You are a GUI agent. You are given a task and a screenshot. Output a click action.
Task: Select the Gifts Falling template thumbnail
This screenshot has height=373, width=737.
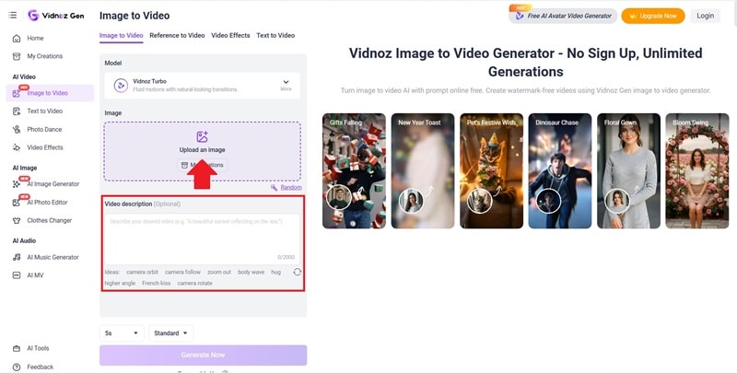[x=354, y=171]
